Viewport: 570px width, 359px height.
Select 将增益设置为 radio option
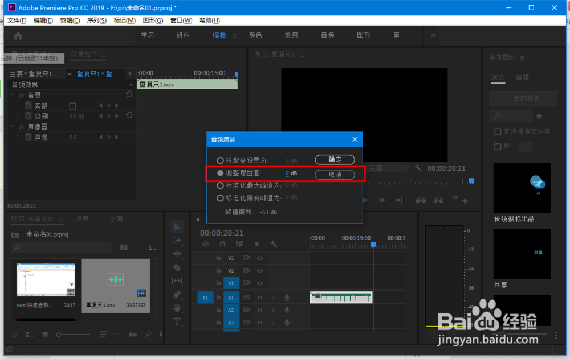coord(220,160)
